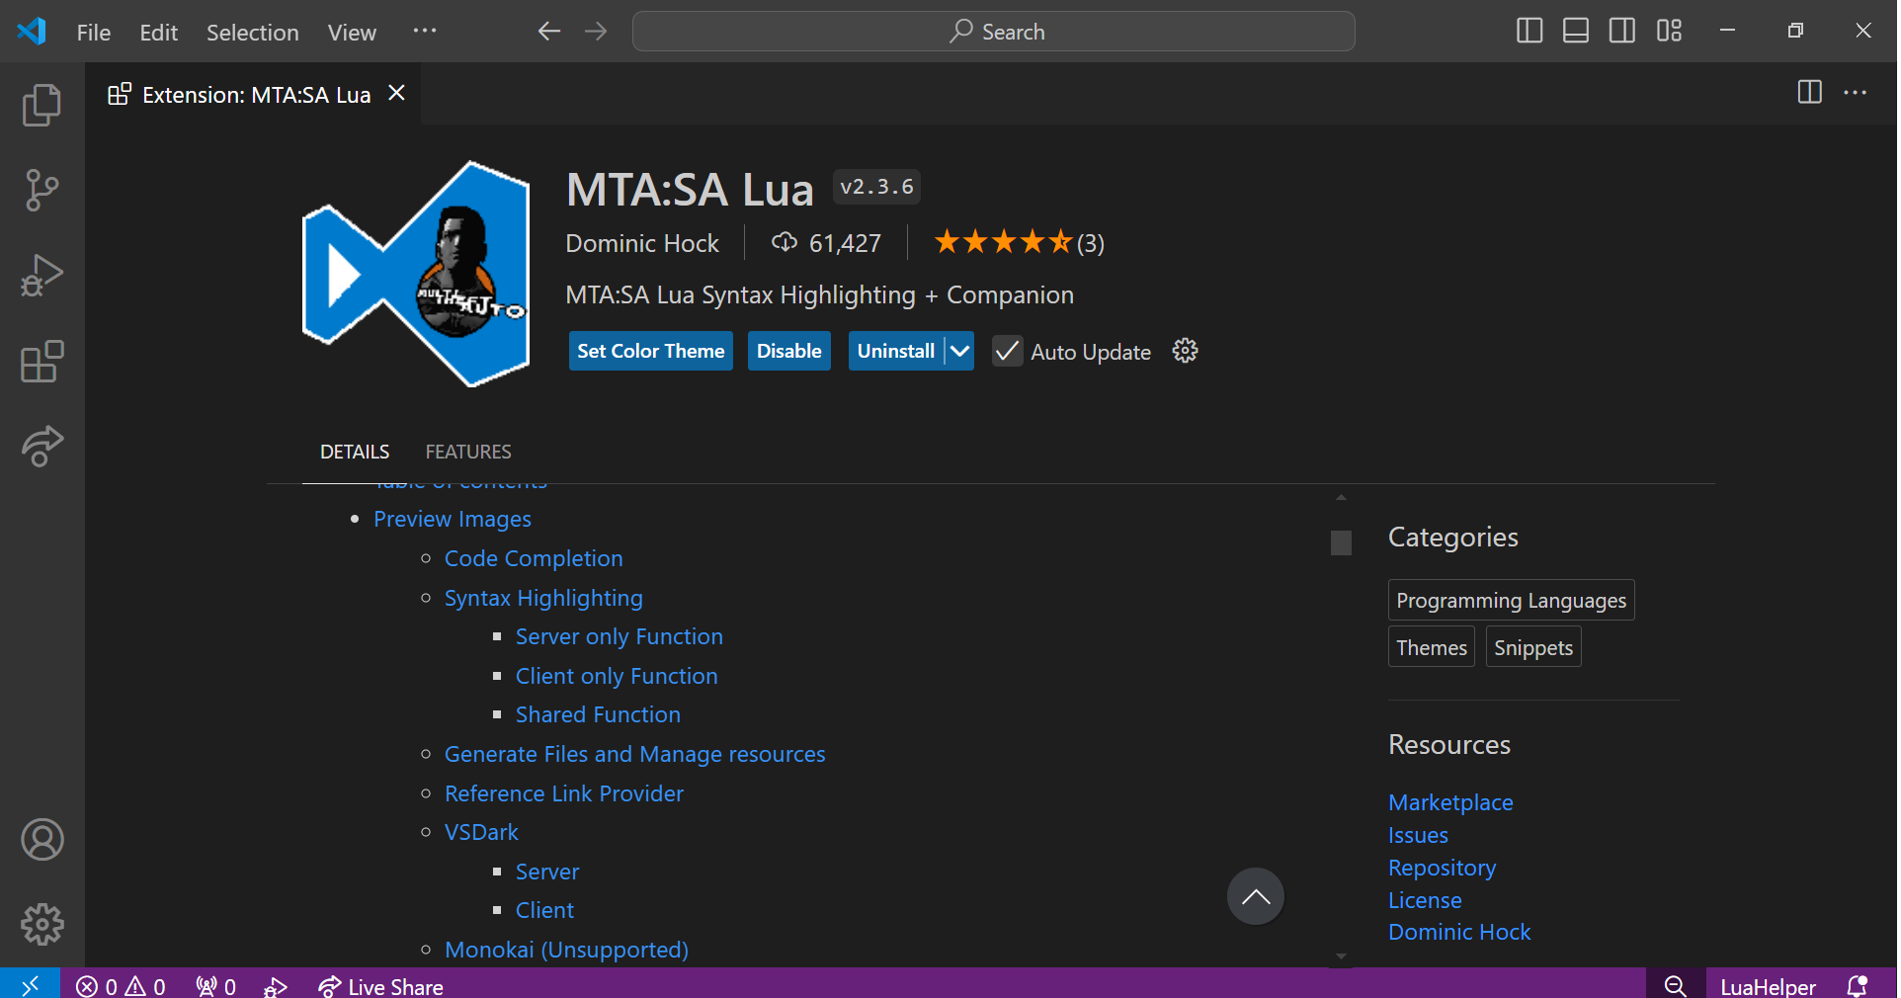Go forward with the right arrow
This screenshot has width=1901, height=998.
[596, 32]
